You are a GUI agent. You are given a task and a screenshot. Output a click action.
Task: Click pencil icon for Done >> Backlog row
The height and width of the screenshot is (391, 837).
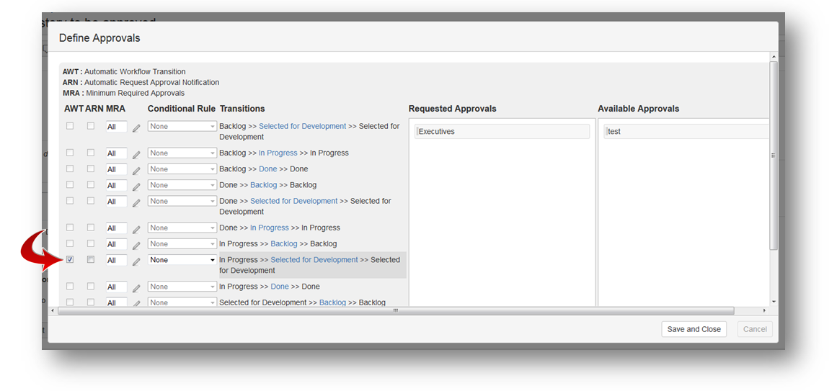click(x=136, y=186)
